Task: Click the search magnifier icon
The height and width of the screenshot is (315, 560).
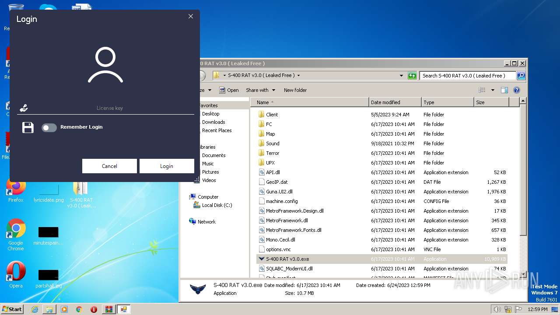Action: coord(521,76)
